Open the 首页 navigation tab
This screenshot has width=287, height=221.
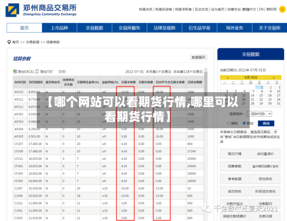[24, 28]
